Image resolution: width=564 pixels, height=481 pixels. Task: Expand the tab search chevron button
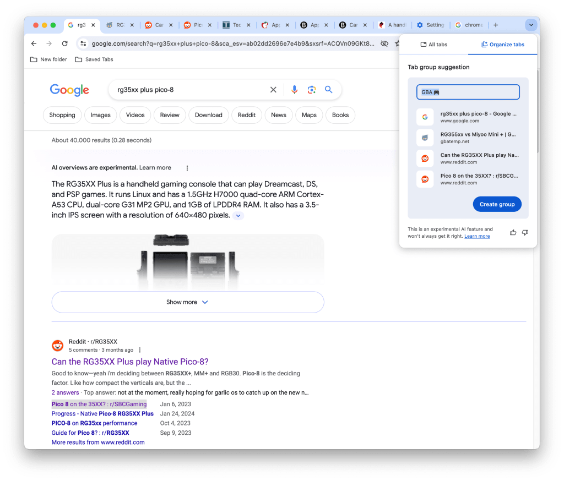[531, 25]
